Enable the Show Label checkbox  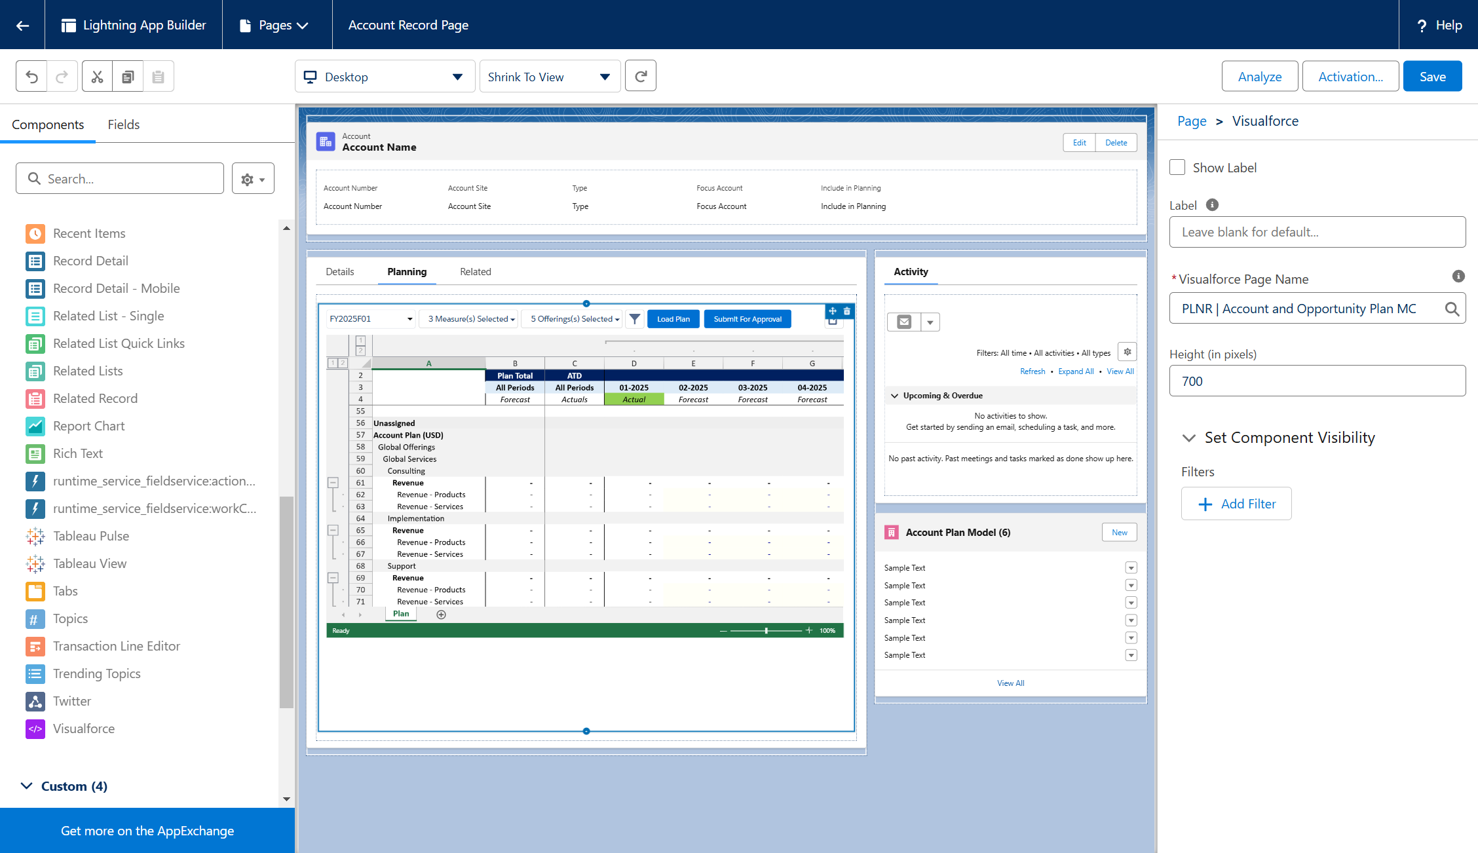pos(1177,168)
